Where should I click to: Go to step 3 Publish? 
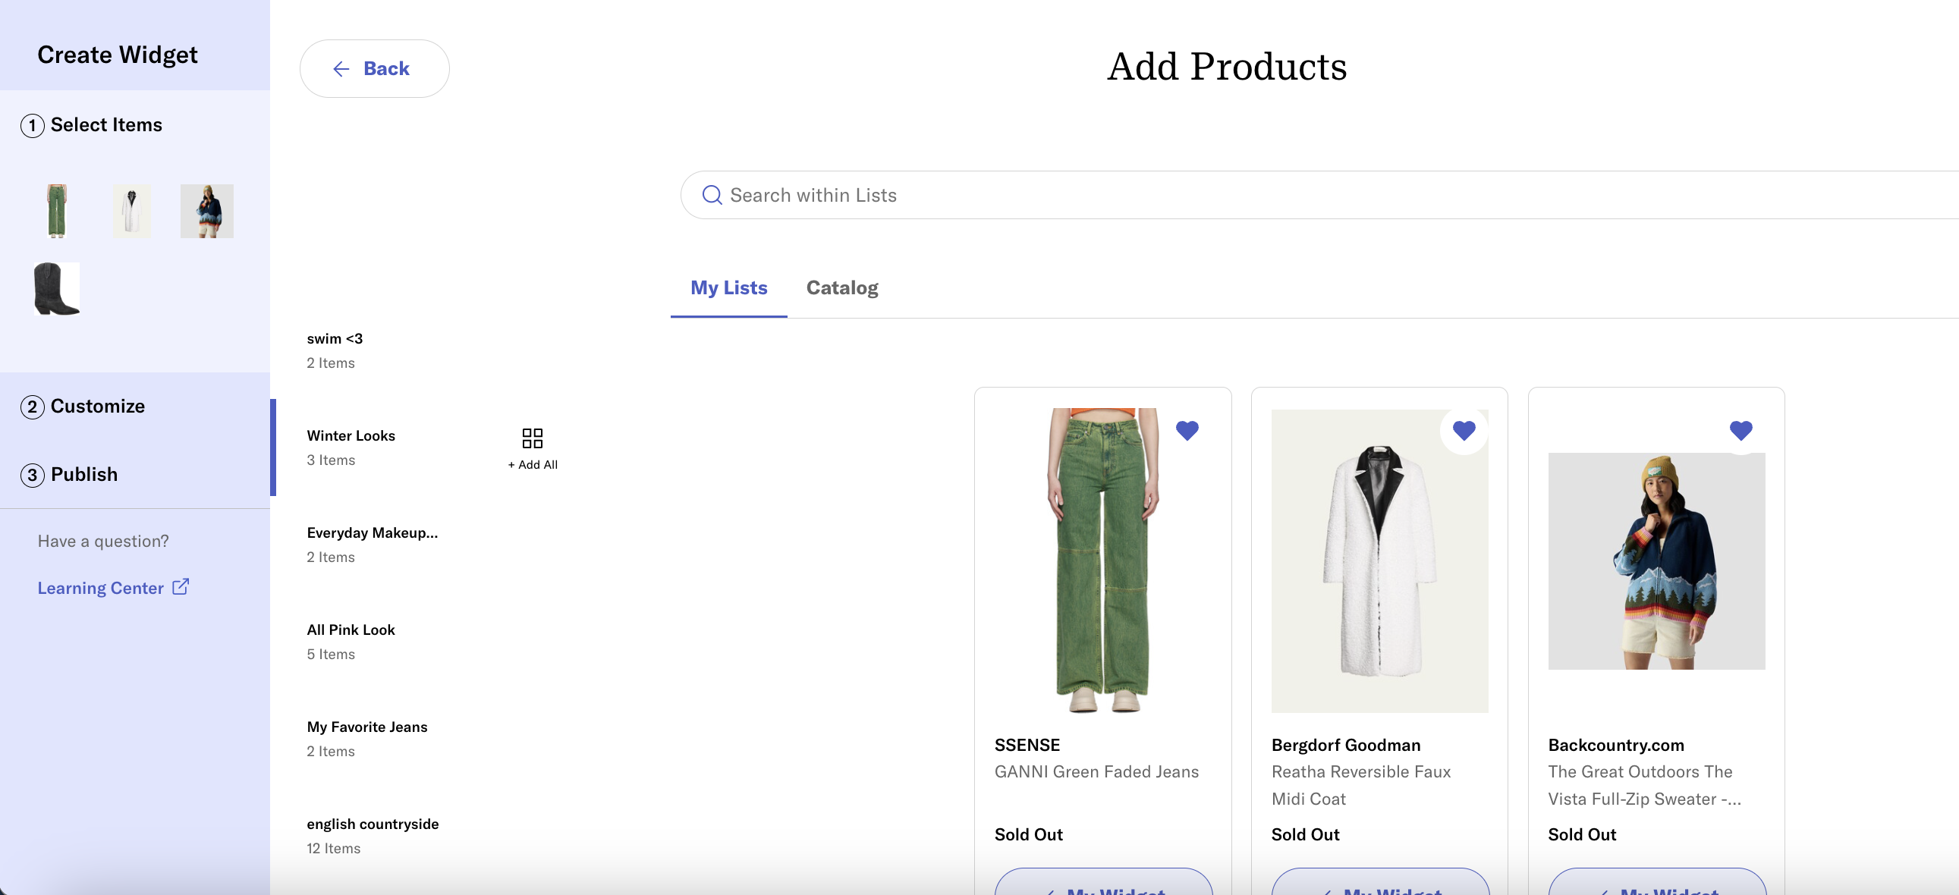(69, 475)
